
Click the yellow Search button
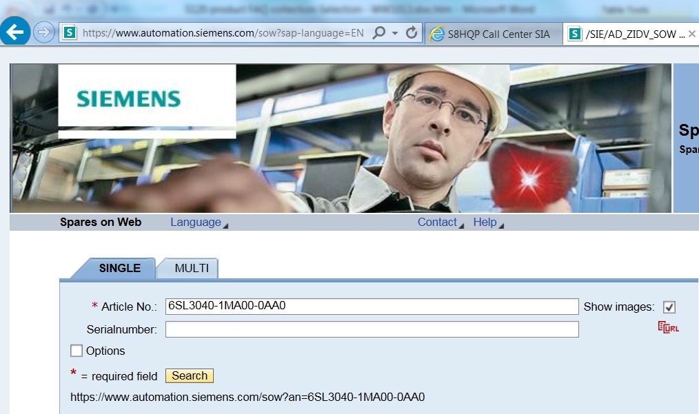pyautogui.click(x=190, y=375)
